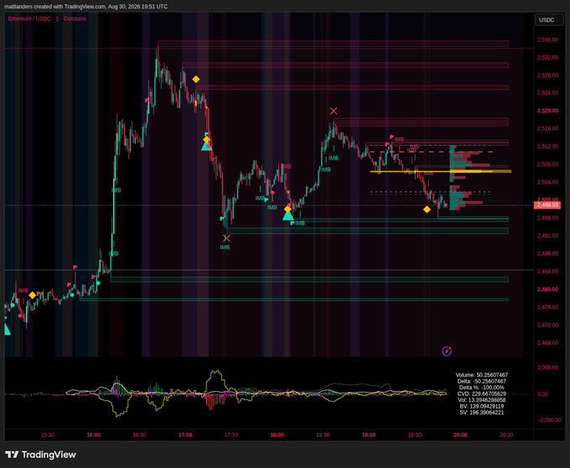
Task: Click the current price label 2,498.93
Action: 547,205
